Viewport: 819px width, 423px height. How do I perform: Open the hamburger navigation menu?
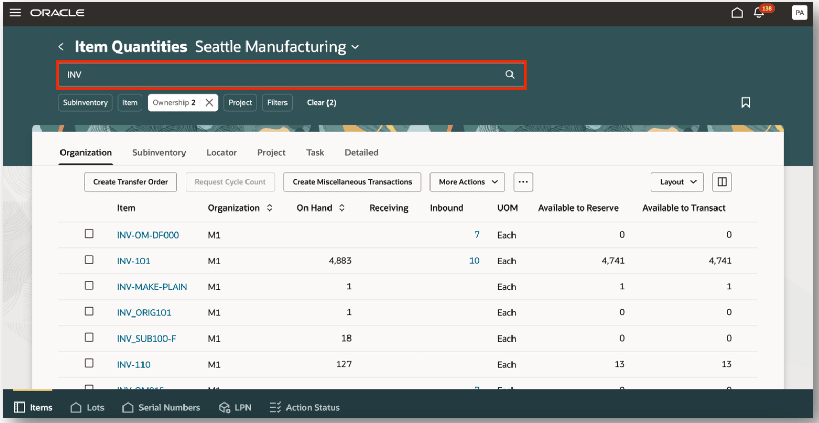pos(15,12)
